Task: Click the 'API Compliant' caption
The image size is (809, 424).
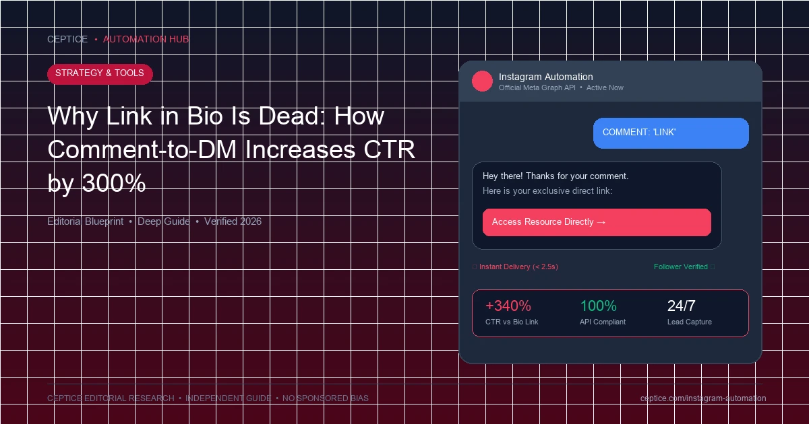Action: coord(603,322)
